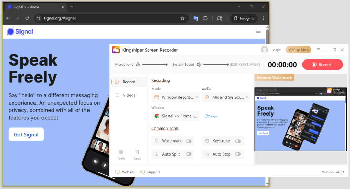
Task: Open the Kingshiper hamburger menu icon
Action: click(318, 50)
